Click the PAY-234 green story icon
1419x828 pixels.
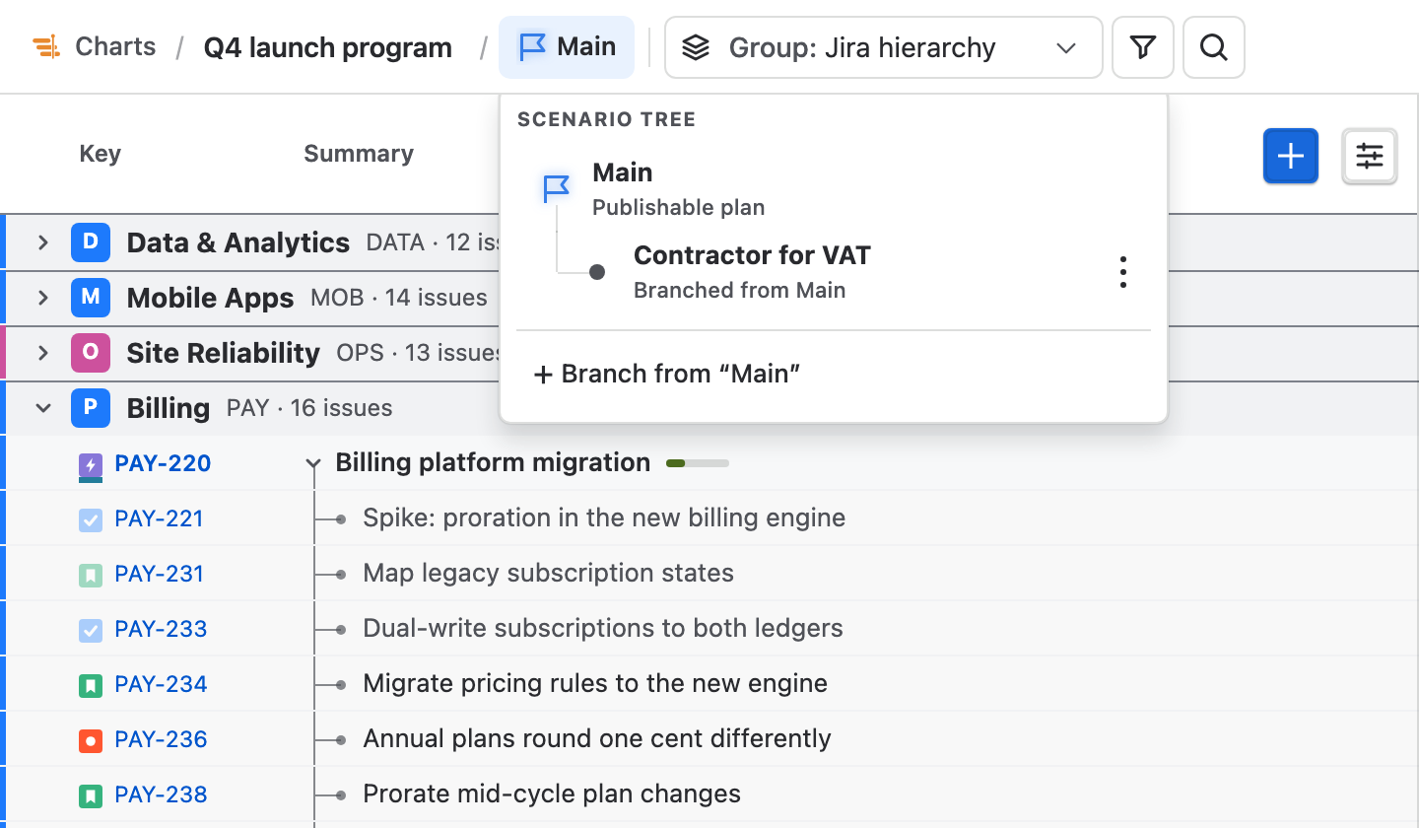point(91,685)
